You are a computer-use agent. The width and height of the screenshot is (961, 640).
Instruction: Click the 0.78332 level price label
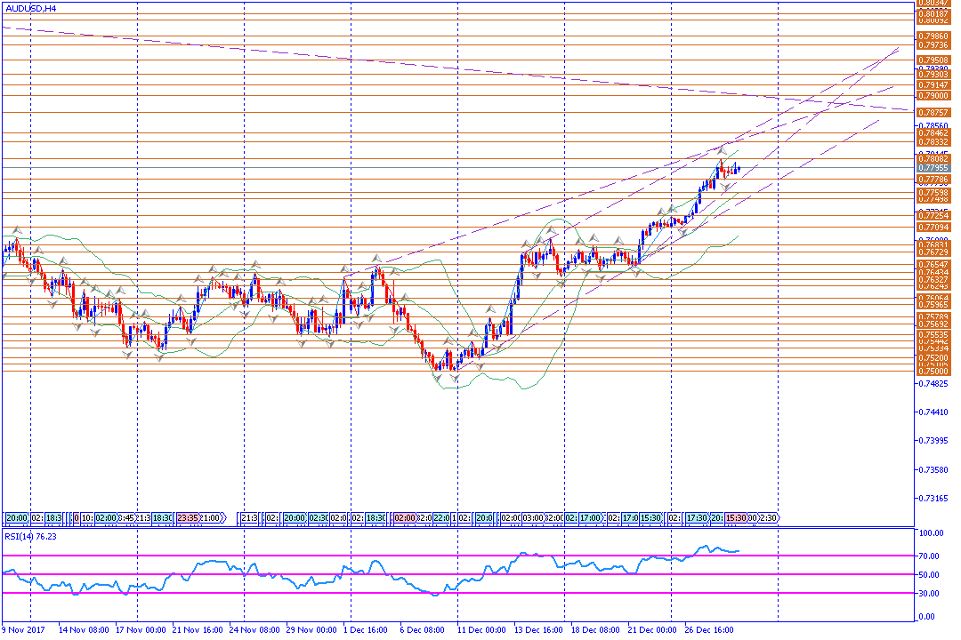933,142
